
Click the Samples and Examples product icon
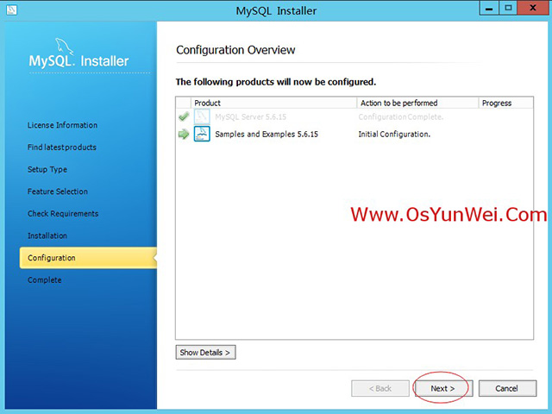(x=202, y=134)
